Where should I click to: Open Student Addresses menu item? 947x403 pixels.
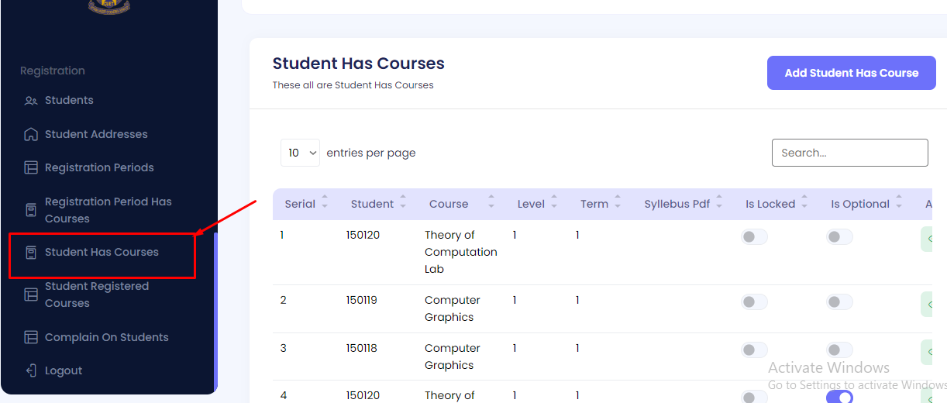[x=96, y=135]
